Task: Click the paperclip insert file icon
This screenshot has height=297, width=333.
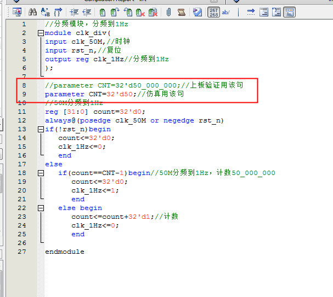Action: pyautogui.click(x=168, y=12)
